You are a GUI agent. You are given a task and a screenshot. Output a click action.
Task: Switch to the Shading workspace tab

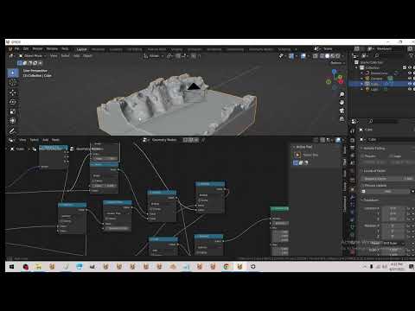(176, 49)
